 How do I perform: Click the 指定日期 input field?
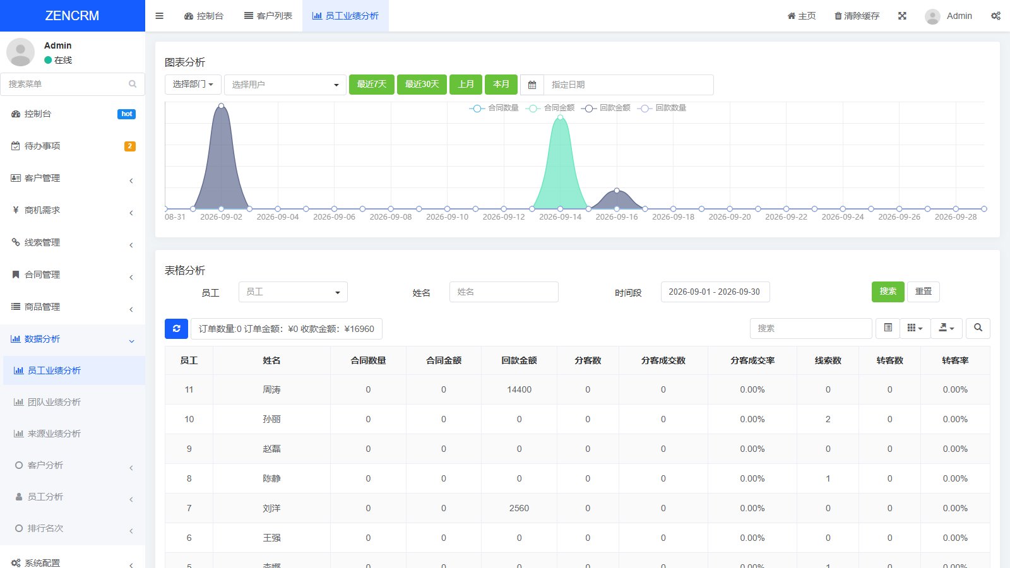click(629, 85)
